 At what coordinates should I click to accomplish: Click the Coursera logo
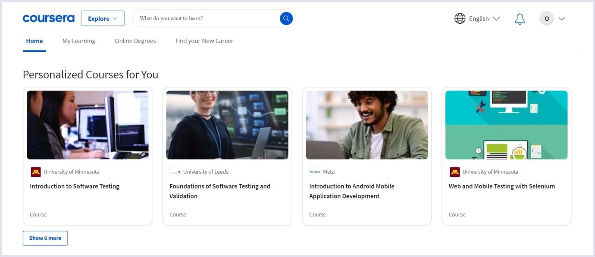(48, 19)
